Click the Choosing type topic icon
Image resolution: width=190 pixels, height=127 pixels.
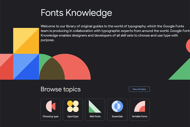click(50, 106)
